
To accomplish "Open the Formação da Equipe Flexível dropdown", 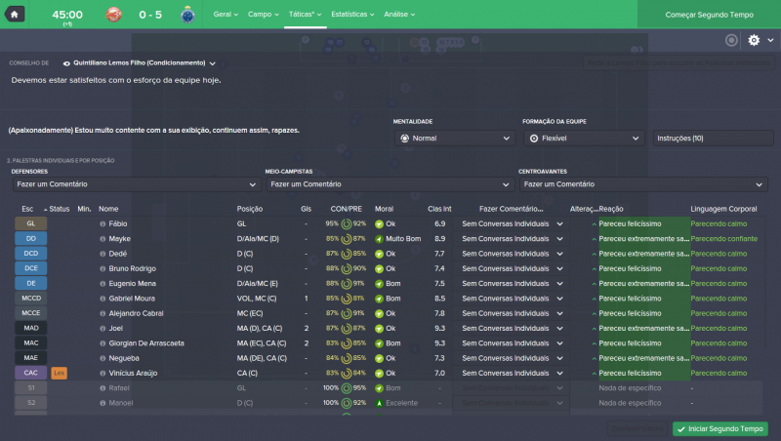I will pyautogui.click(x=583, y=139).
